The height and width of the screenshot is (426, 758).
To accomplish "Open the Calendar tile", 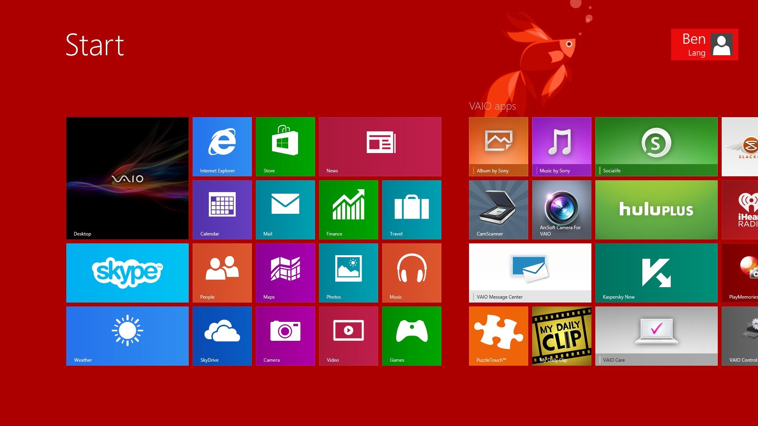I will click(222, 210).
